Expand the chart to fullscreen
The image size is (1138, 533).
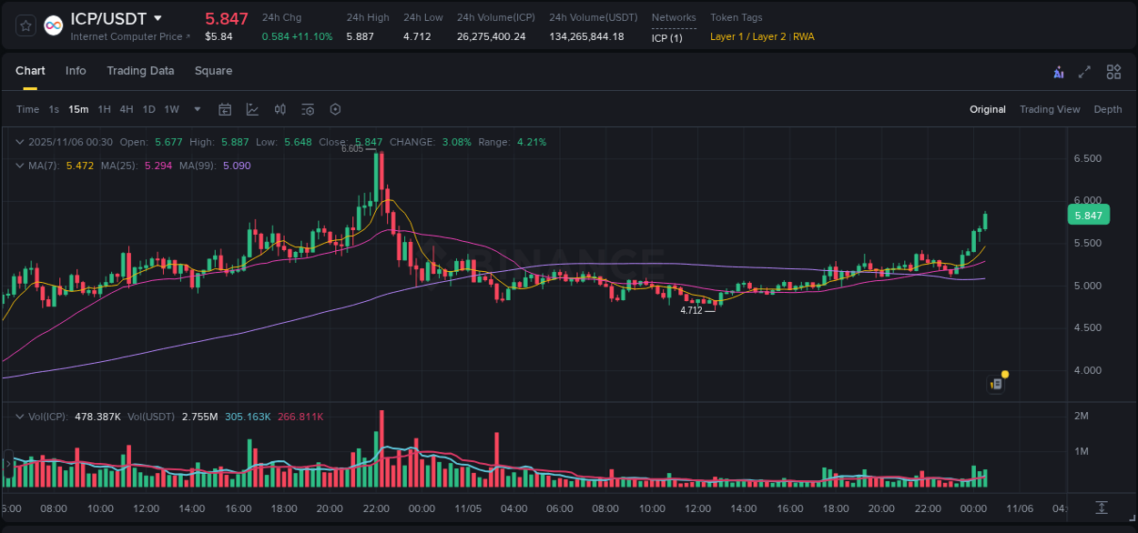click(1085, 71)
